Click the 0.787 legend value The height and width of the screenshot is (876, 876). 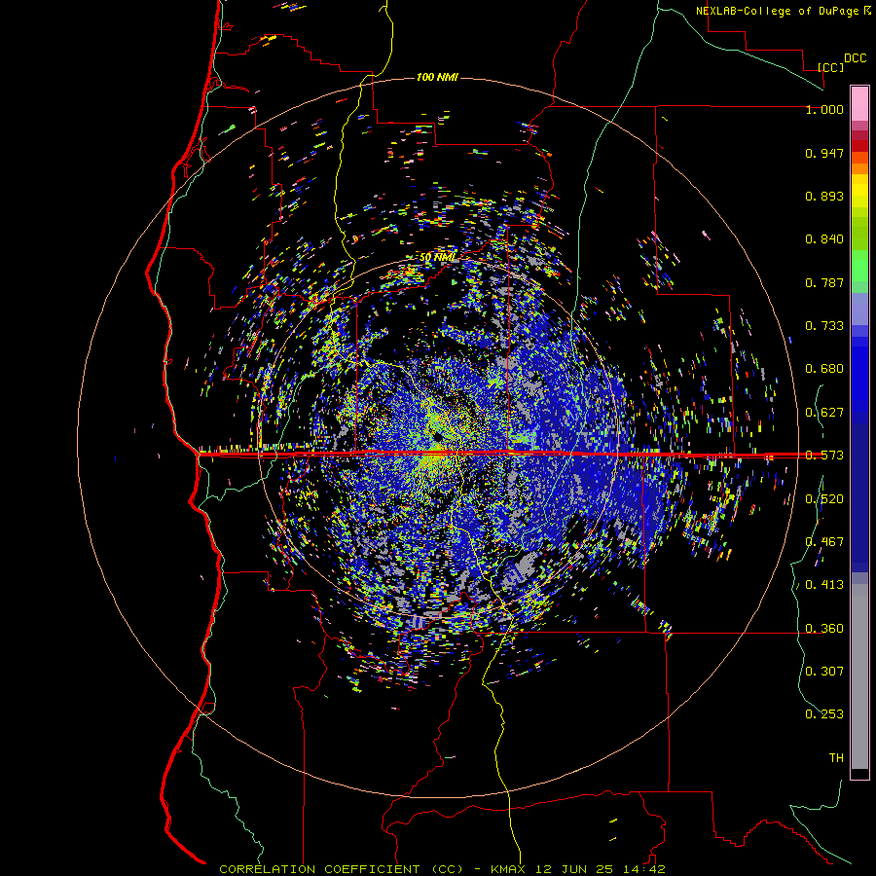[824, 282]
